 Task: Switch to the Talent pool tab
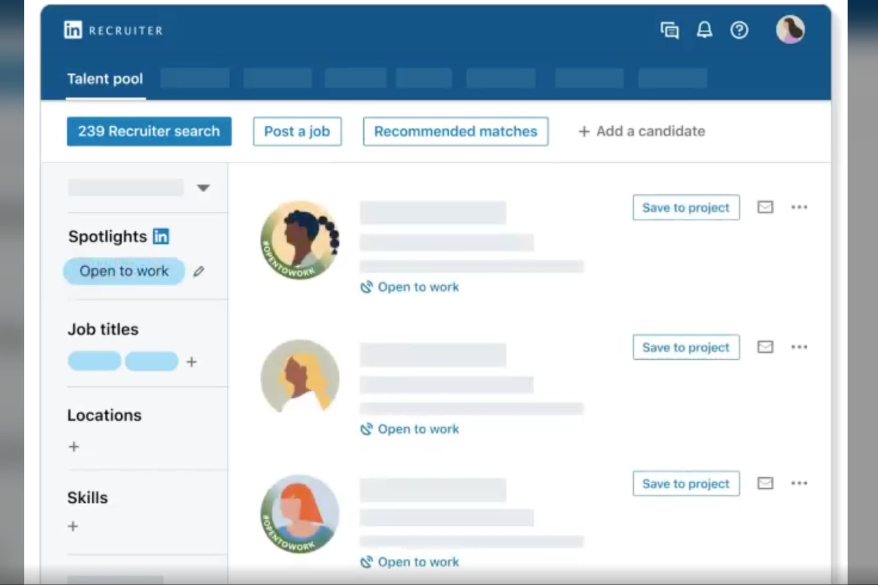[105, 79]
